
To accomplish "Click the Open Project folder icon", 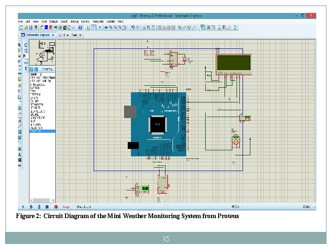I will tap(26, 27).
